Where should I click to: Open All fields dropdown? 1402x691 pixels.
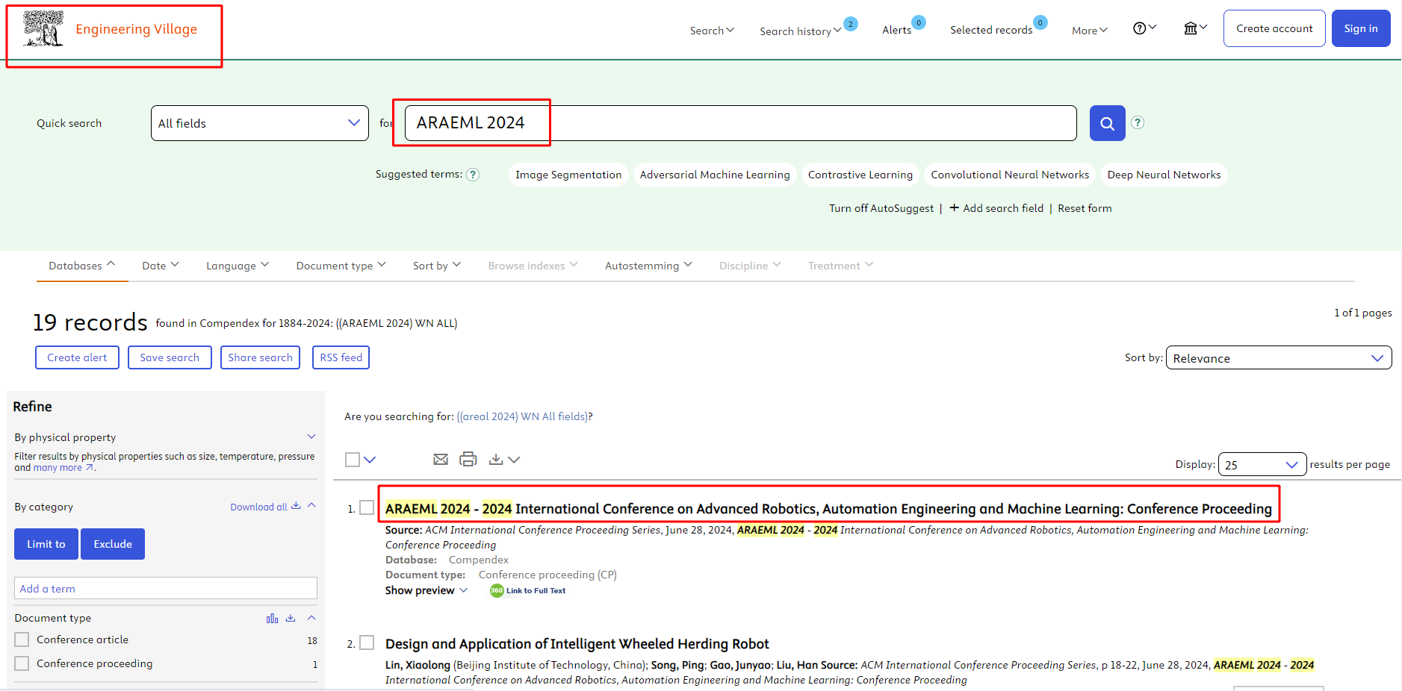click(260, 123)
